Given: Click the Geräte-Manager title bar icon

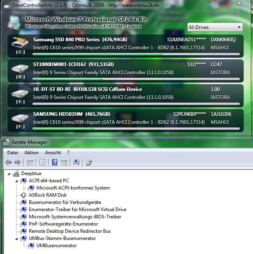Looking at the screenshot, I should [x=7, y=142].
